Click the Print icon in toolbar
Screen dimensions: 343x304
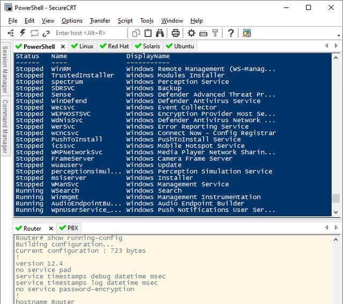click(x=175, y=33)
